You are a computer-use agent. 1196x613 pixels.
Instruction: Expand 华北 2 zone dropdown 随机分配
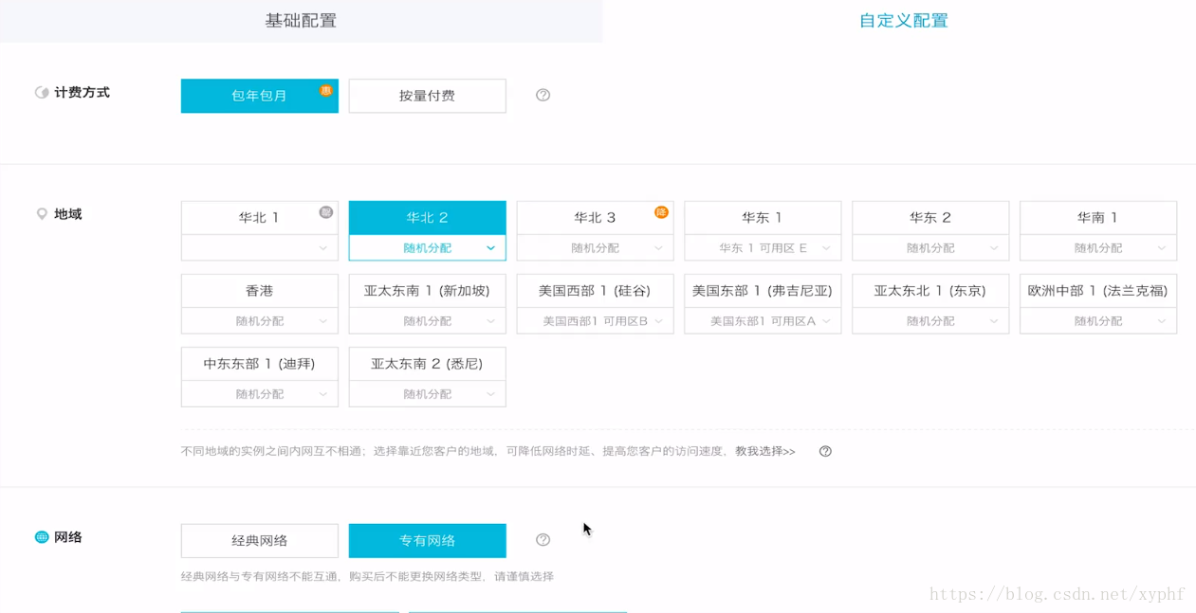pos(427,248)
